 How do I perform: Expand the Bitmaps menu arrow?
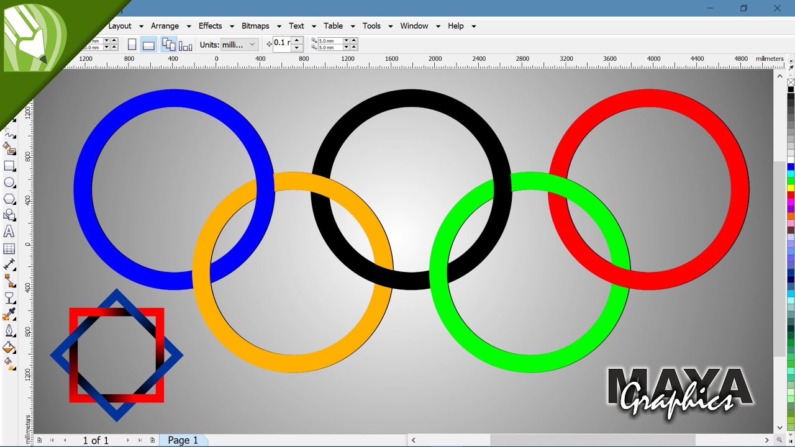pyautogui.click(x=279, y=26)
